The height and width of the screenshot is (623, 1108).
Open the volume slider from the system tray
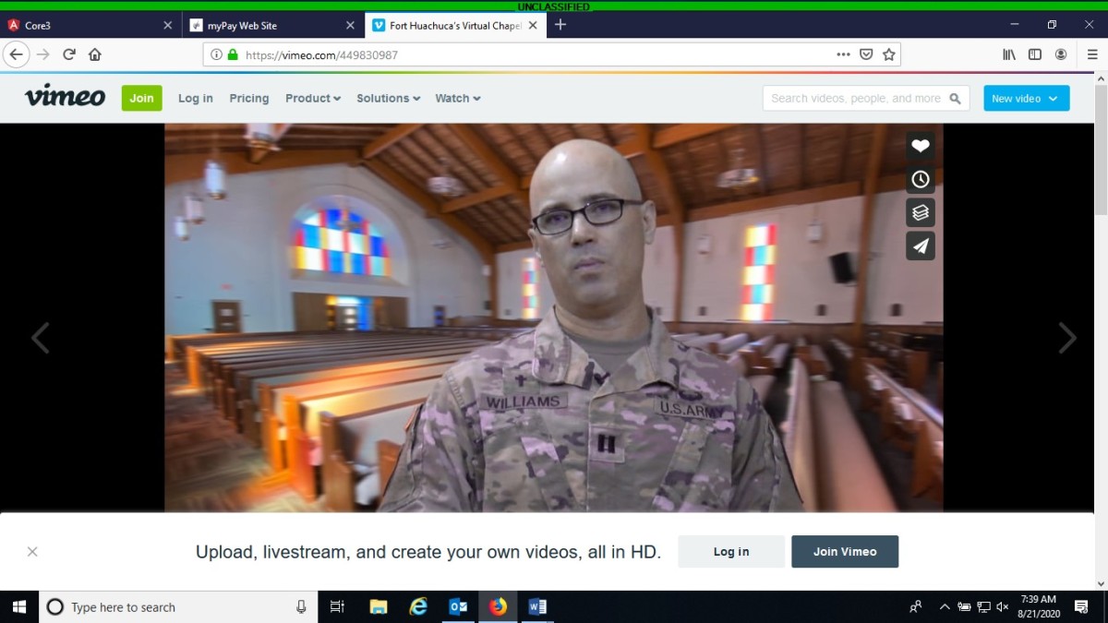[x=1002, y=606]
